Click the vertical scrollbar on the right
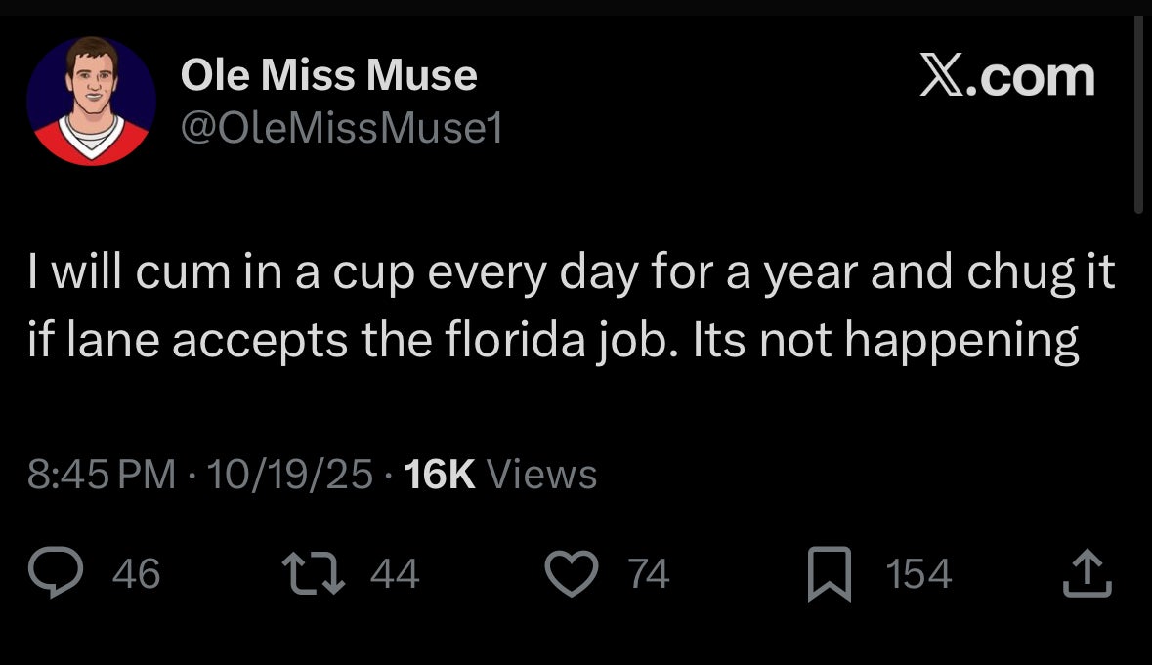 1138,117
